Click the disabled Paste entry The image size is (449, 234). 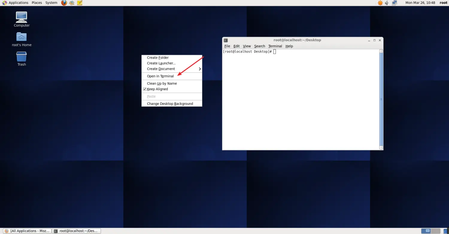[172, 97]
